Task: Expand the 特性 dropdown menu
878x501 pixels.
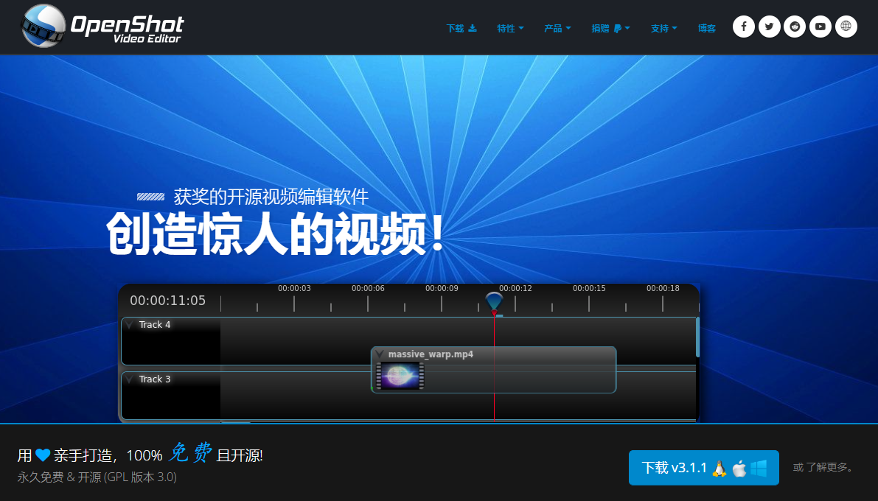Action: [510, 28]
